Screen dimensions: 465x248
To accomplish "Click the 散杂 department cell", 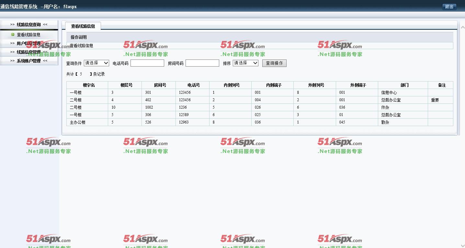I will click(x=385, y=122).
